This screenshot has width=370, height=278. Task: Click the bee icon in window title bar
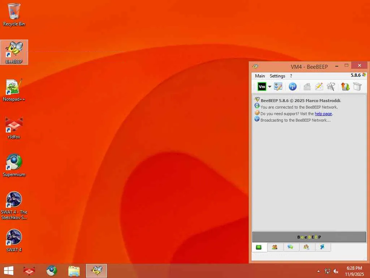tap(256, 67)
